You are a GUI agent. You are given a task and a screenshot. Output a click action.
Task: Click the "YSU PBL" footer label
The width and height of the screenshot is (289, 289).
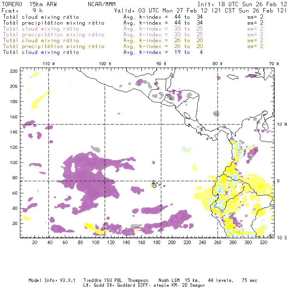113,280
